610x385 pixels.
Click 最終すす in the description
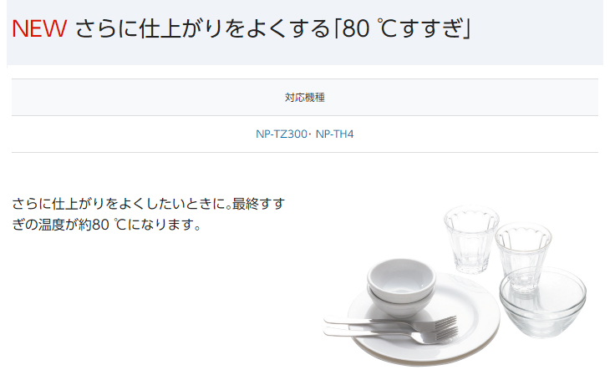[x=259, y=204]
